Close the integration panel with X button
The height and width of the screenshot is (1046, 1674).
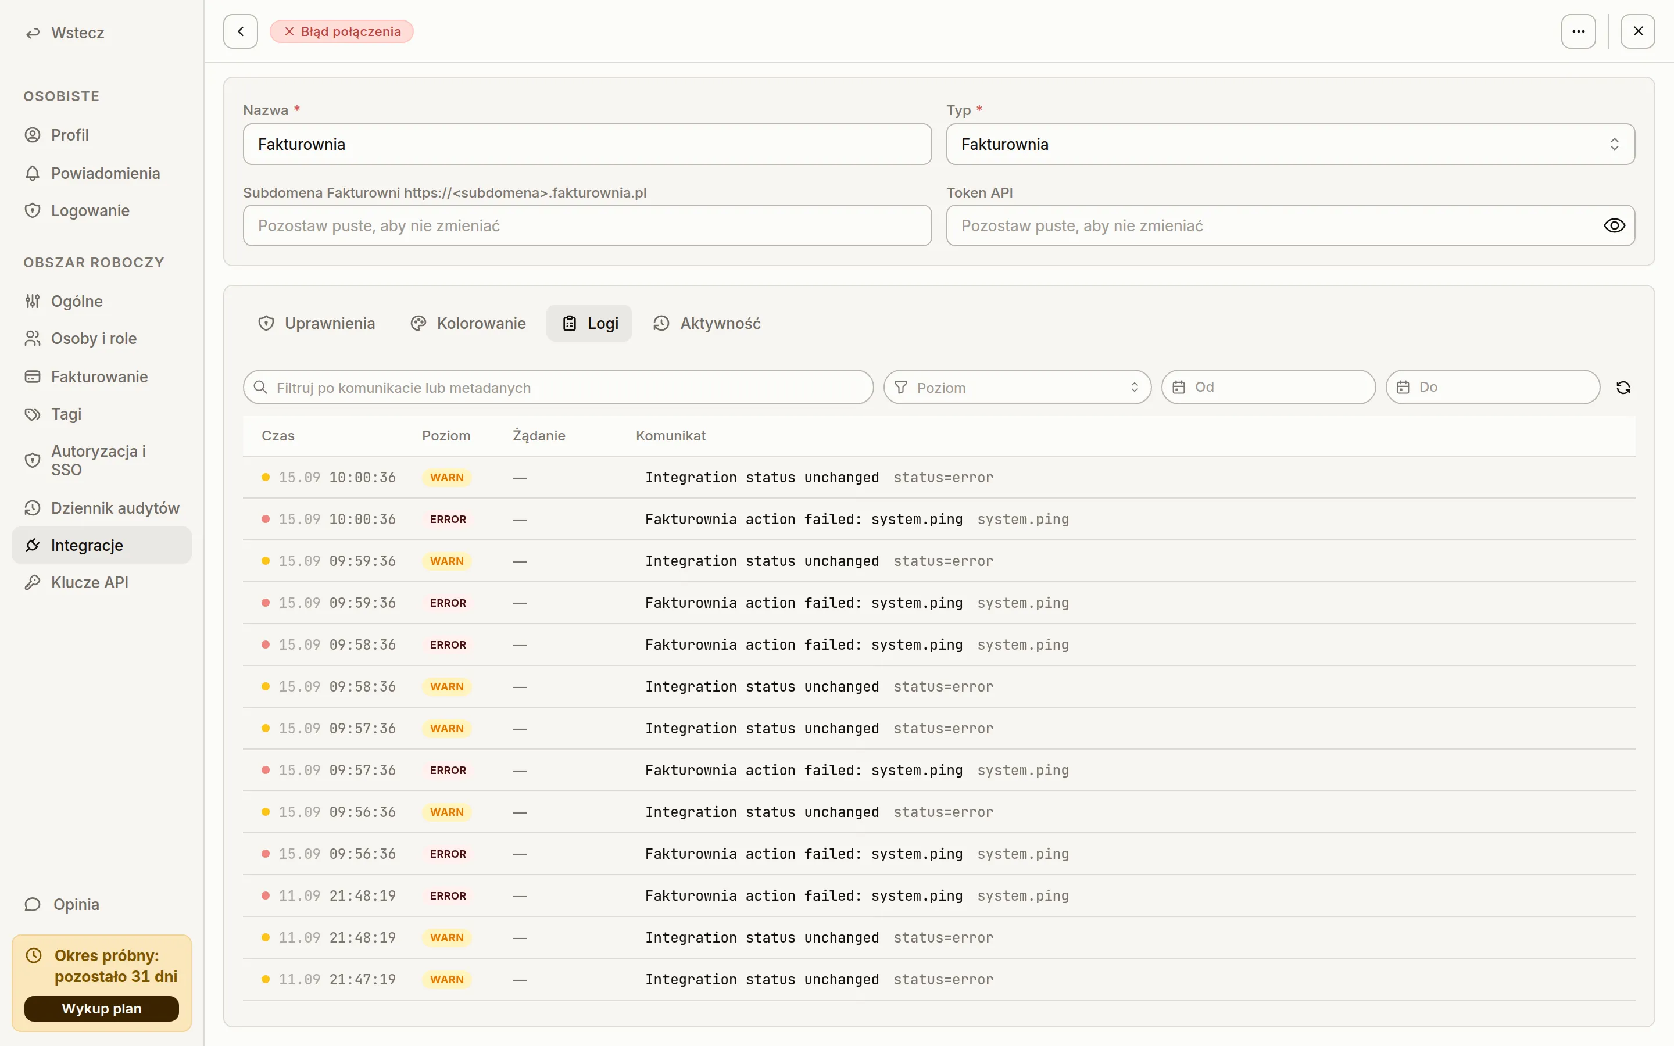click(1637, 31)
